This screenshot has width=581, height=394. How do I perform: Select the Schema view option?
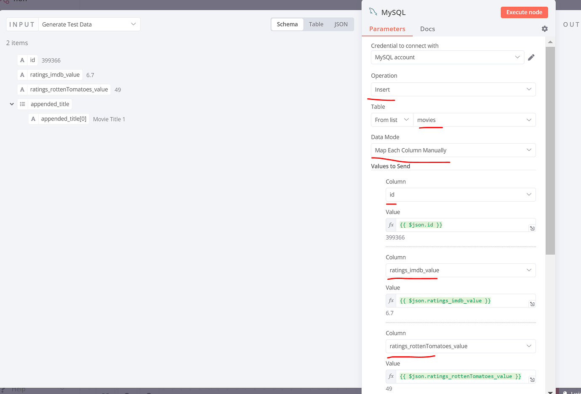tap(287, 24)
